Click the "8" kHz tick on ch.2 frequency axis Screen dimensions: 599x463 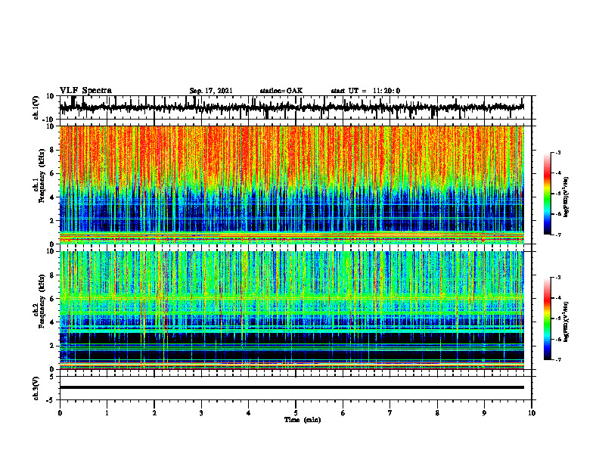coord(52,275)
